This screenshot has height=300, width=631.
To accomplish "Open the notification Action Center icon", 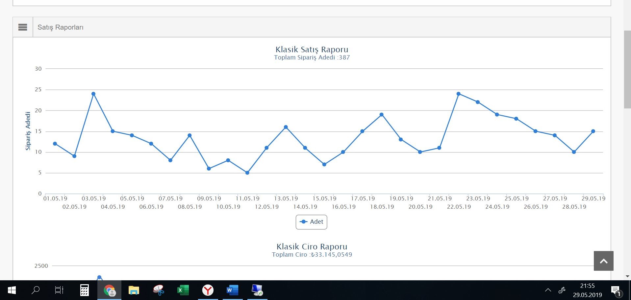I will point(616,290).
